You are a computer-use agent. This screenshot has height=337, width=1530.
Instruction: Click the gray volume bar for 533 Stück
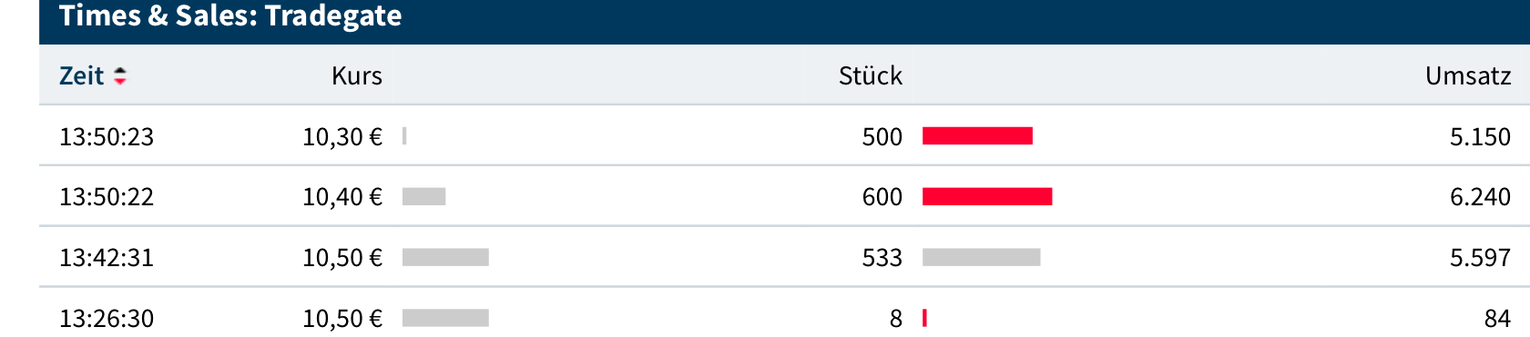tap(981, 257)
